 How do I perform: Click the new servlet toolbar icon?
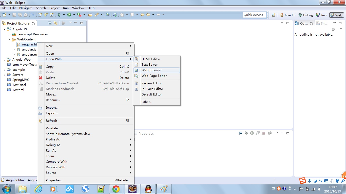pyautogui.click(x=52, y=15)
